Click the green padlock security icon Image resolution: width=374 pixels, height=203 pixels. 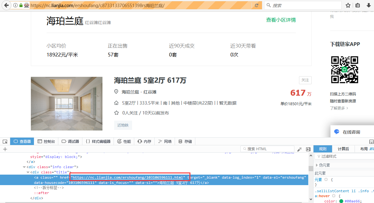(21, 5)
